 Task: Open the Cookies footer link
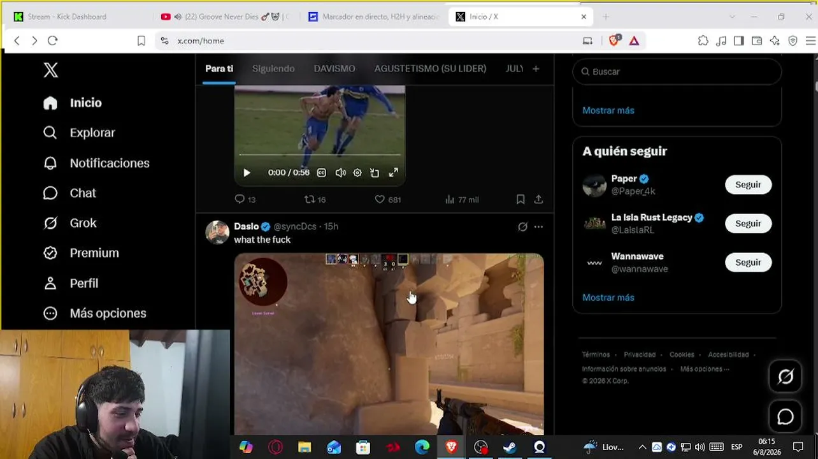[682, 354]
